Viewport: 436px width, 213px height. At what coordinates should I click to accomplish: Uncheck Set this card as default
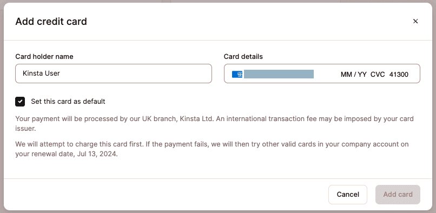click(20, 102)
